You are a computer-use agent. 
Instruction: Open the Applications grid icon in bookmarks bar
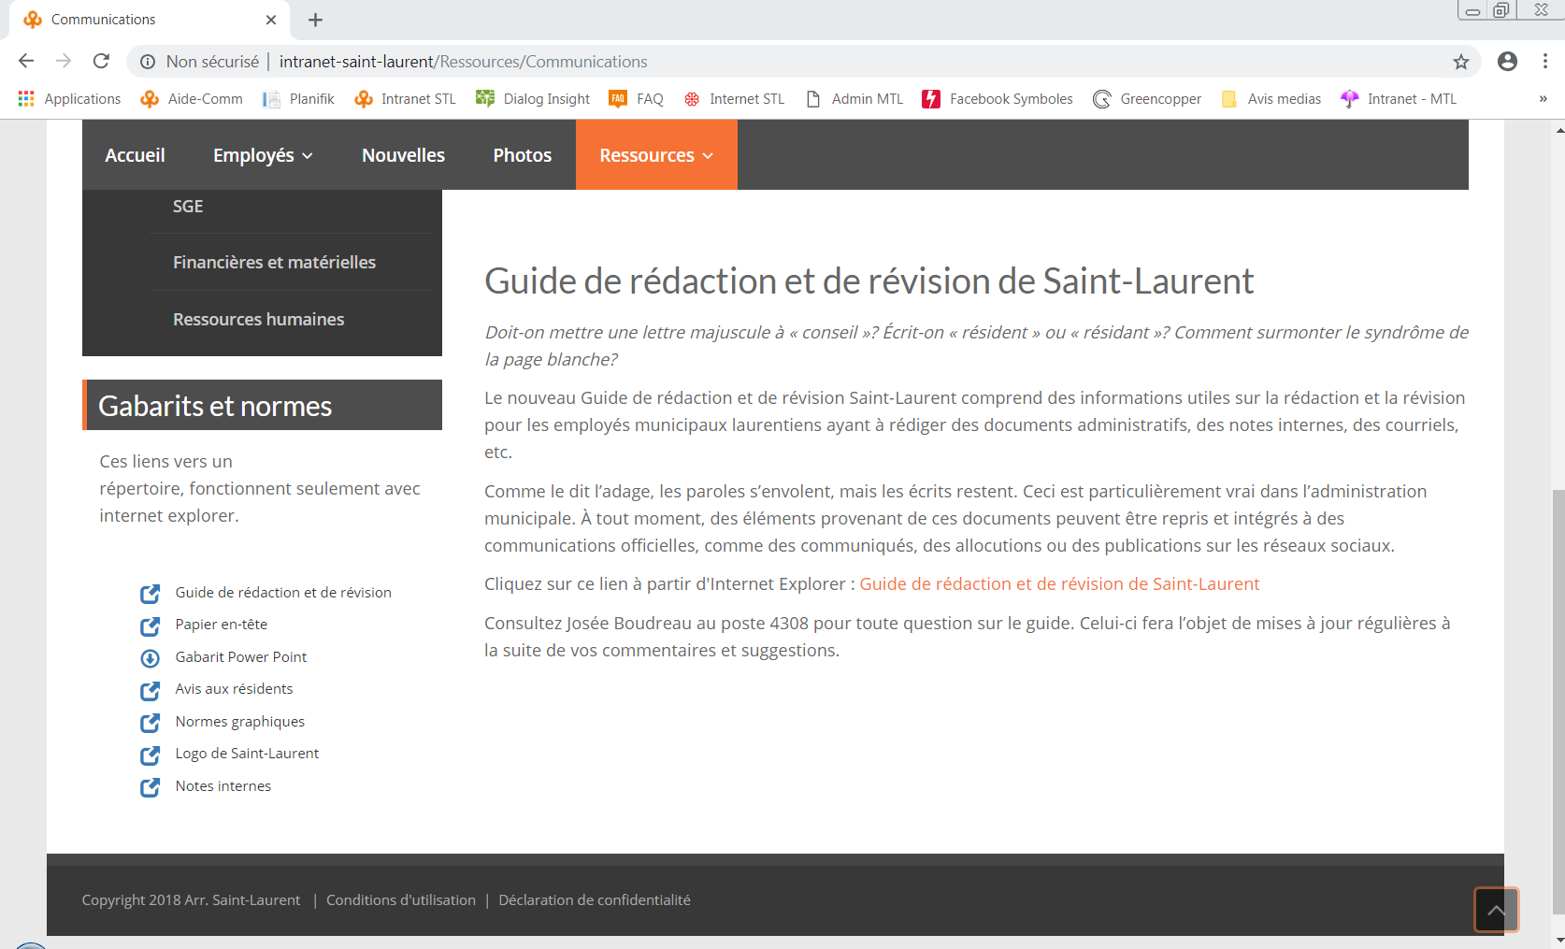point(26,99)
